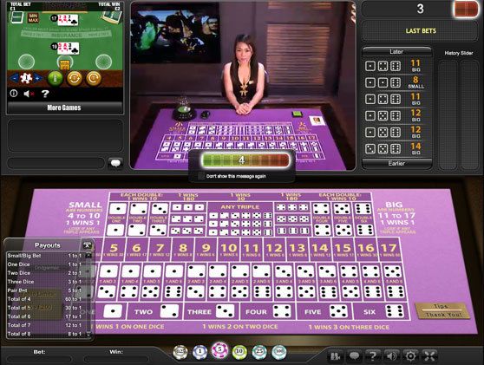This screenshot has width=484, height=365.
Task: Open chat bubble icon in bottom toolbar
Action: click(x=354, y=356)
